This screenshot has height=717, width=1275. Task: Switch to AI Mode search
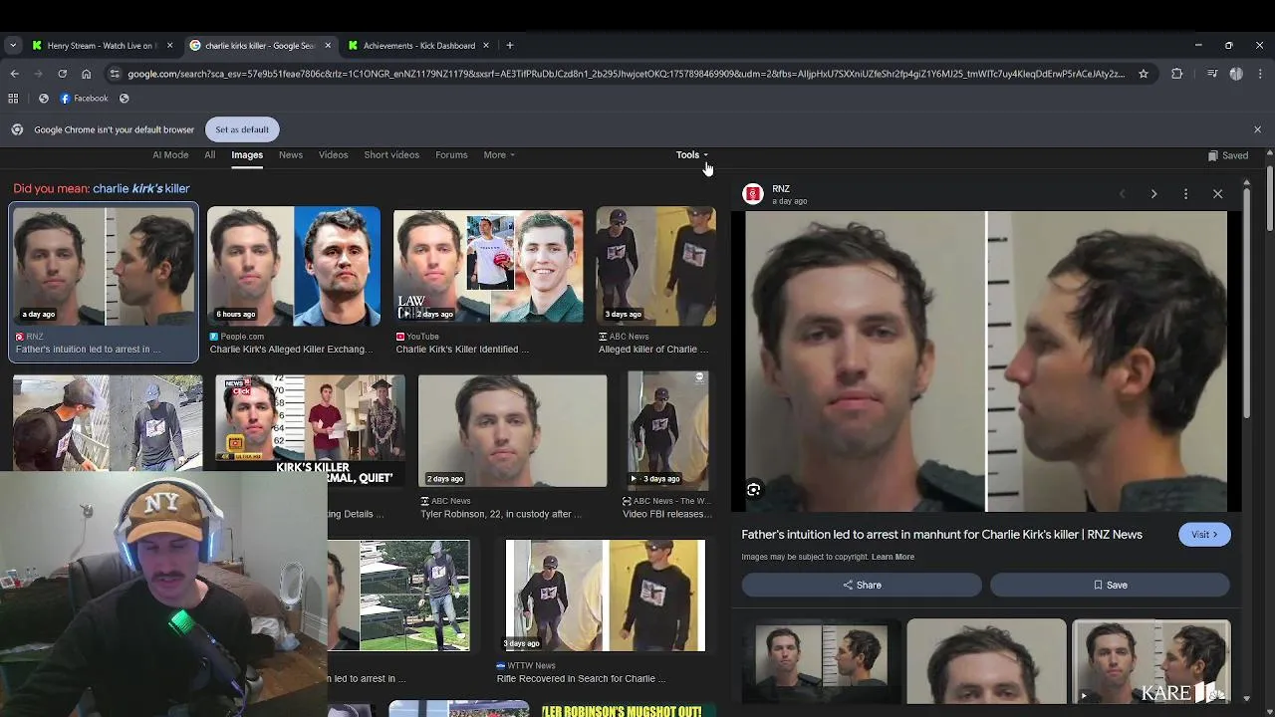170,154
